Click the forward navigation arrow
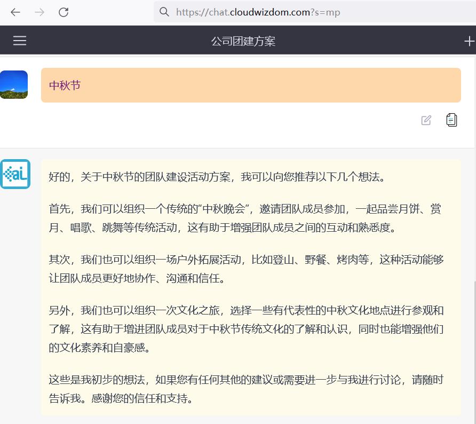The width and height of the screenshot is (476, 424). coord(38,12)
